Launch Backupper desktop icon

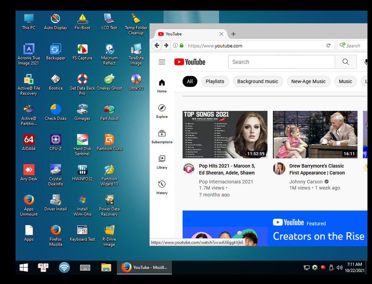point(55,52)
